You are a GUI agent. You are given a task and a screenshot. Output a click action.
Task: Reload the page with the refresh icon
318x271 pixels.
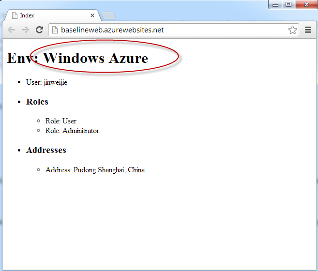point(39,30)
